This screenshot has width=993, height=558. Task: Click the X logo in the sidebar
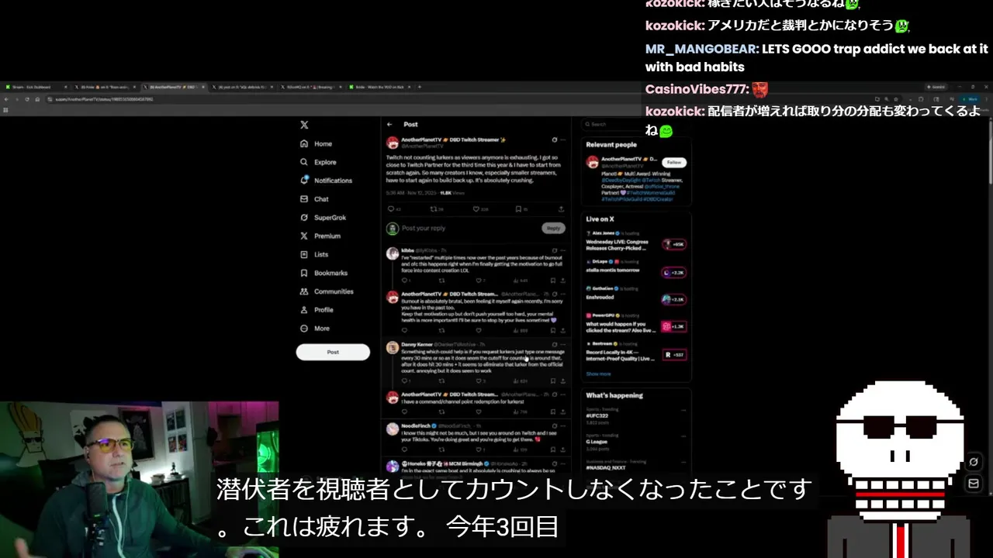(x=304, y=125)
